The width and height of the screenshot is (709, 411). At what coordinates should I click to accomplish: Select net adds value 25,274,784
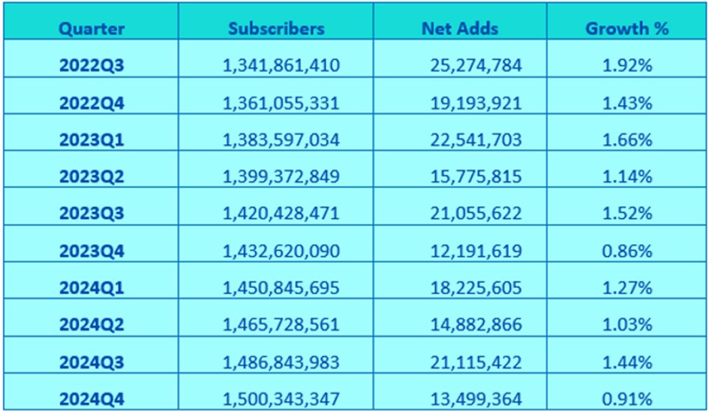476,65
